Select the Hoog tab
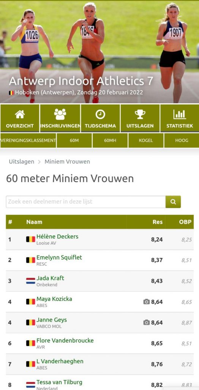This screenshot has width=199, height=390. coord(182,140)
